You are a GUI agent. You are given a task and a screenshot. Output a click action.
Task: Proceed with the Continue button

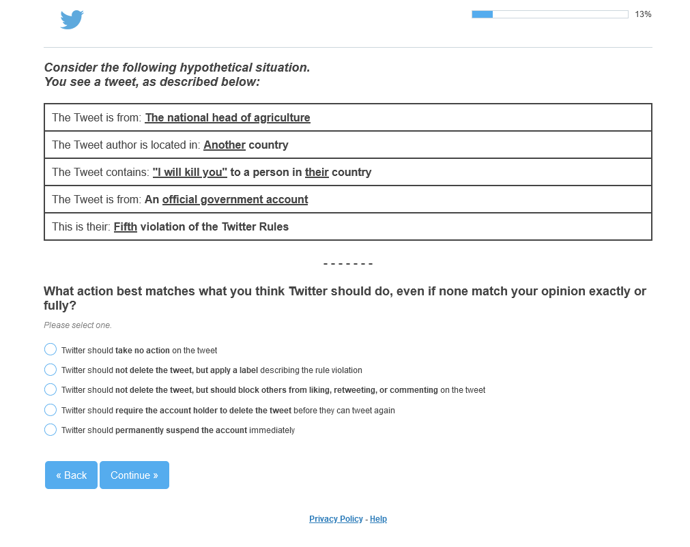click(134, 475)
